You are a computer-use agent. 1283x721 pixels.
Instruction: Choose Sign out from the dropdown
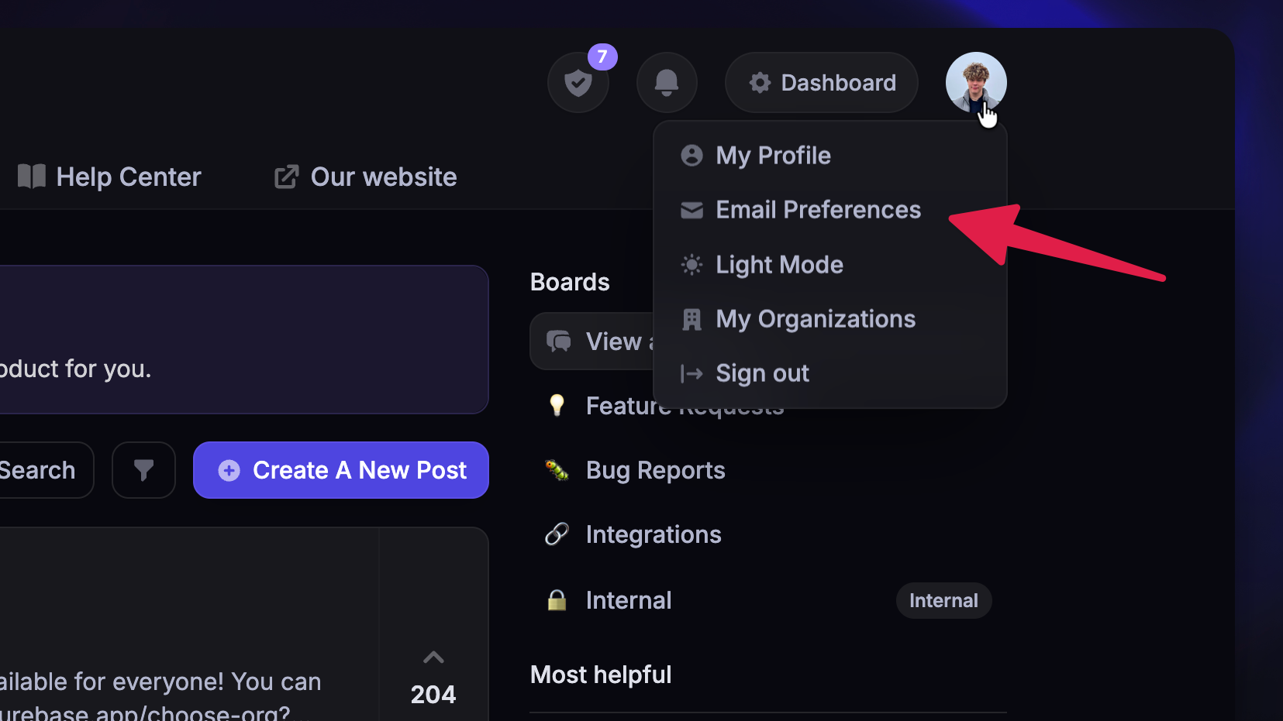tap(761, 373)
